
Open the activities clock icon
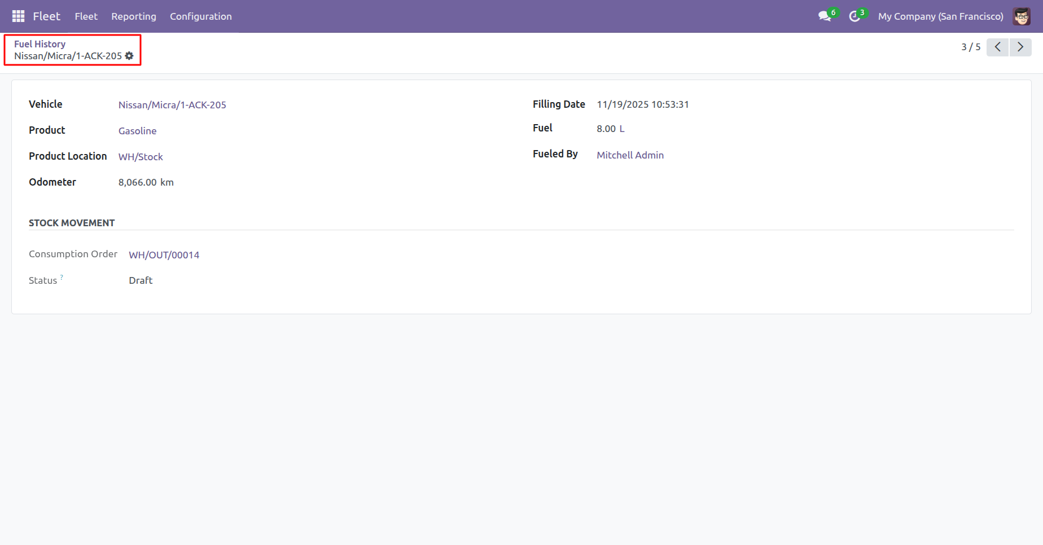tap(854, 16)
